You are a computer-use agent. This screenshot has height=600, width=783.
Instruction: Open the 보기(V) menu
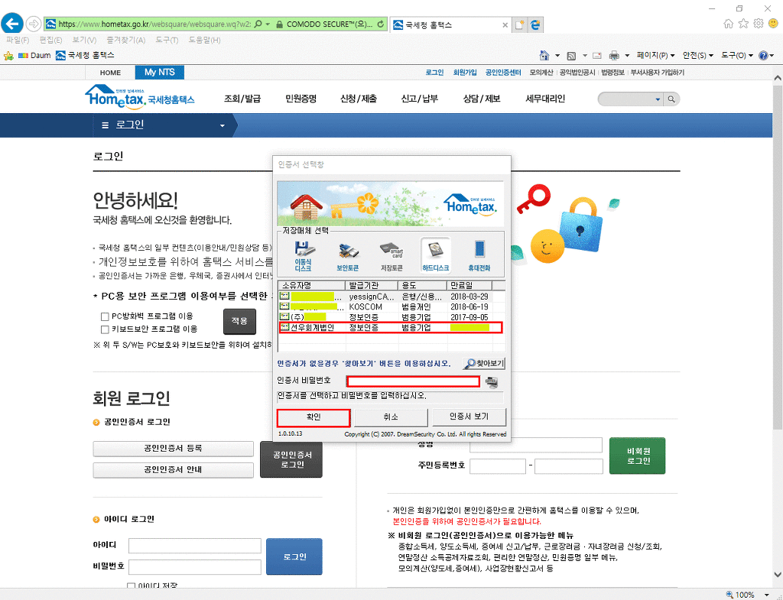point(84,40)
